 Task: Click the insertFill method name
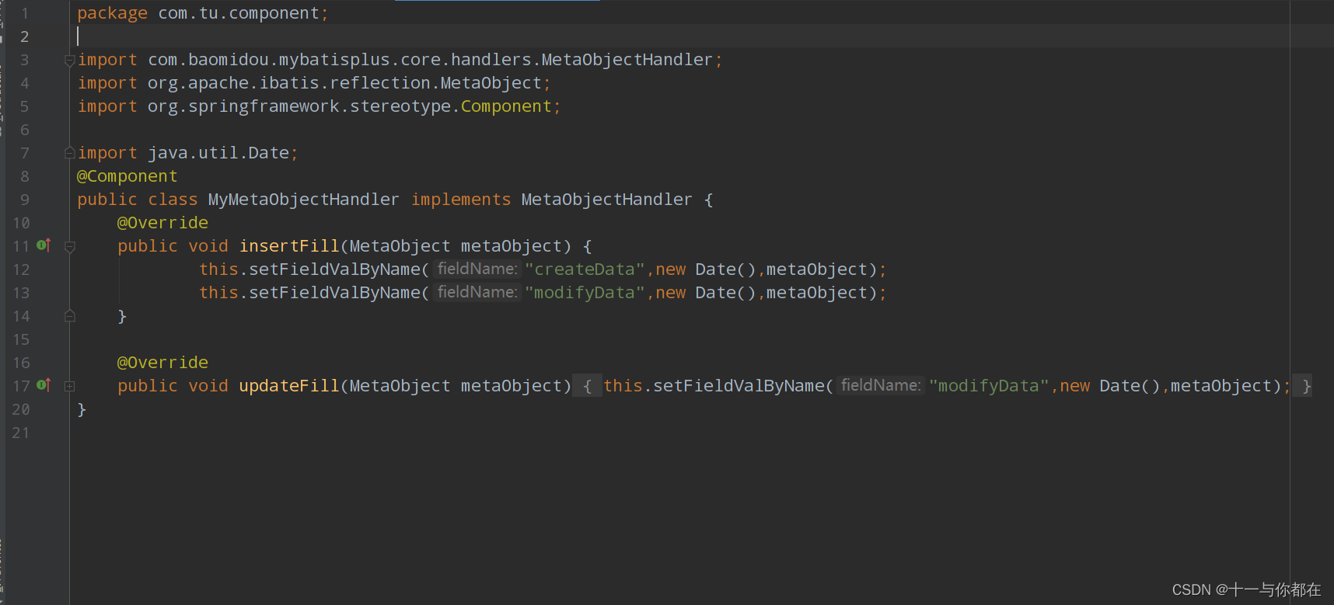[x=289, y=246]
